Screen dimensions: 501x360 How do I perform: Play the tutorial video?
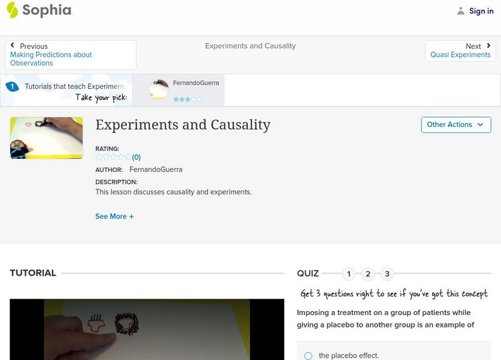click(x=147, y=329)
